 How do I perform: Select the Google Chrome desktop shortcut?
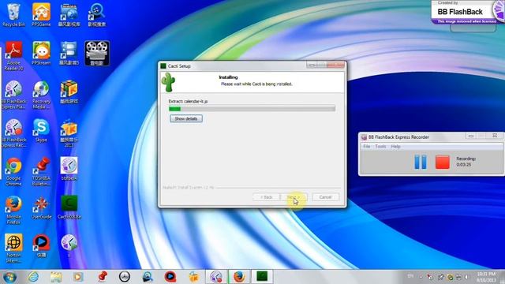[x=13, y=172]
